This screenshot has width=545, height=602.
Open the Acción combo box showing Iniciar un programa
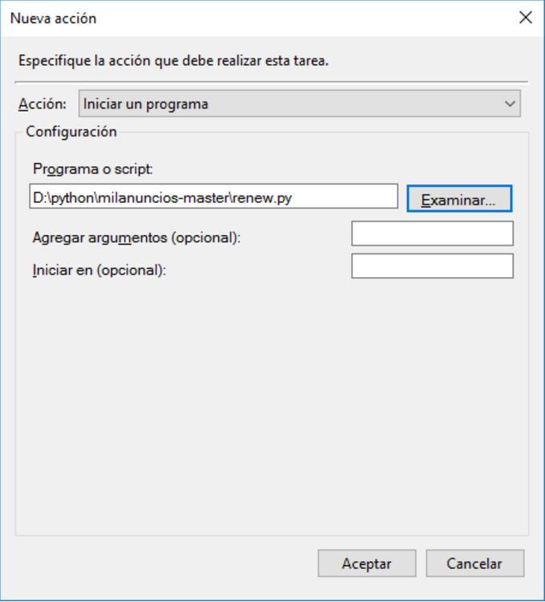tap(299, 104)
